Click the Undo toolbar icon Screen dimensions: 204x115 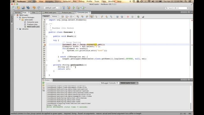[x=34, y=8]
